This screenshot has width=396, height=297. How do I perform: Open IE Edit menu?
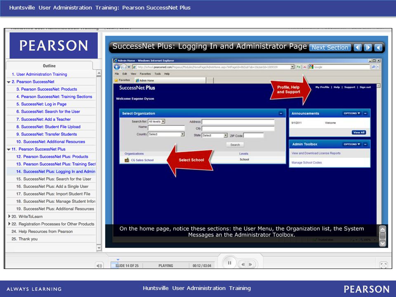click(x=125, y=74)
